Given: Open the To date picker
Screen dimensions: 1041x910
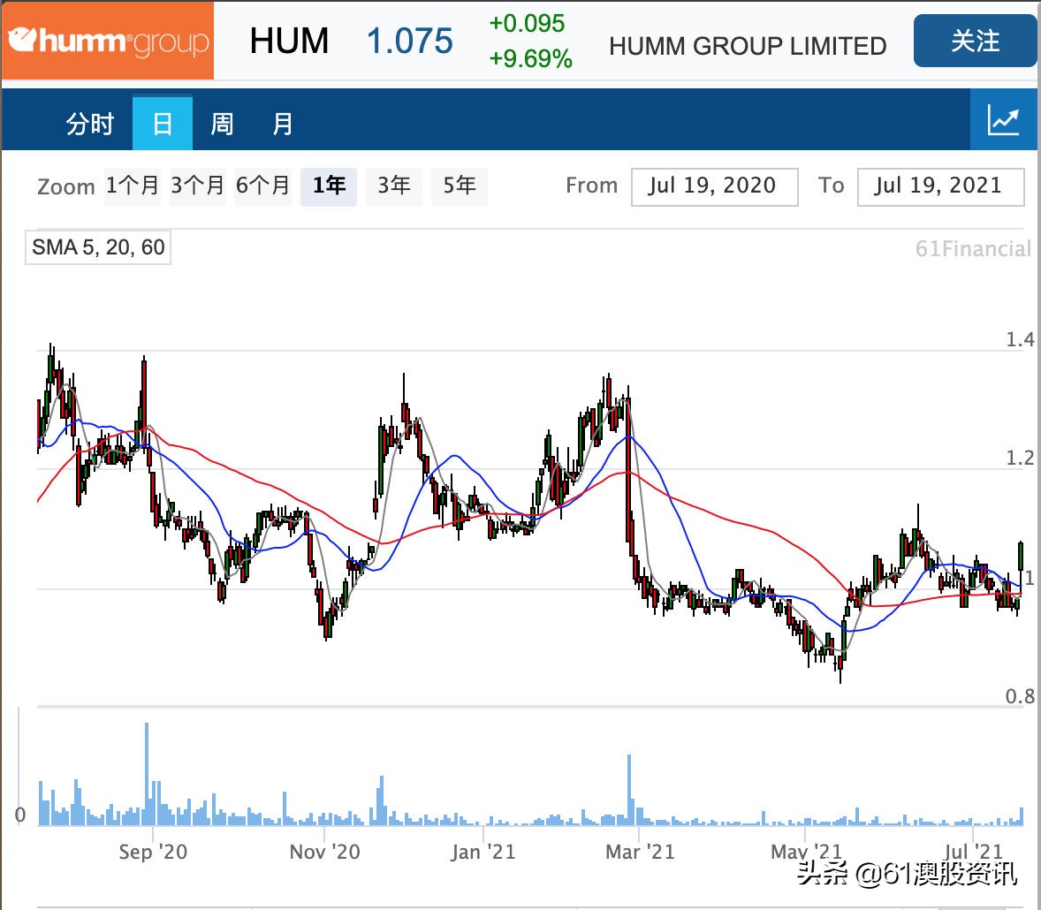Looking at the screenshot, I should click(940, 186).
